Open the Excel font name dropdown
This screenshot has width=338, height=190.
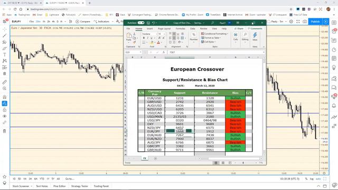[157, 34]
